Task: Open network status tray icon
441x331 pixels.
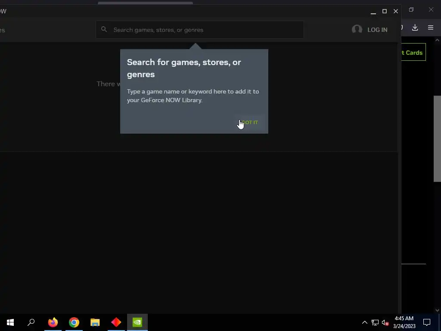Action: pos(375,322)
